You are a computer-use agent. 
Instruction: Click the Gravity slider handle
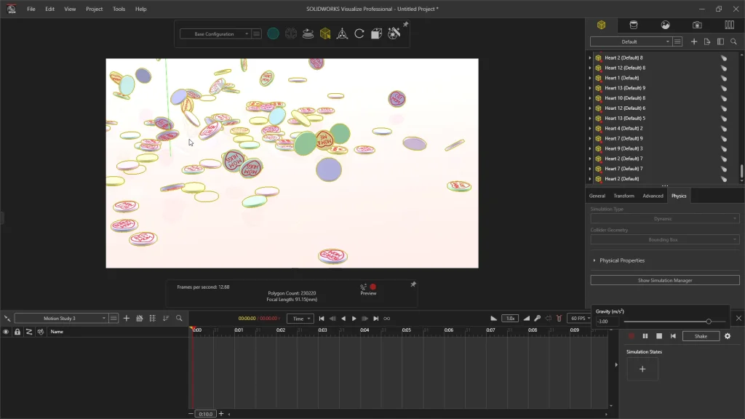click(x=709, y=322)
